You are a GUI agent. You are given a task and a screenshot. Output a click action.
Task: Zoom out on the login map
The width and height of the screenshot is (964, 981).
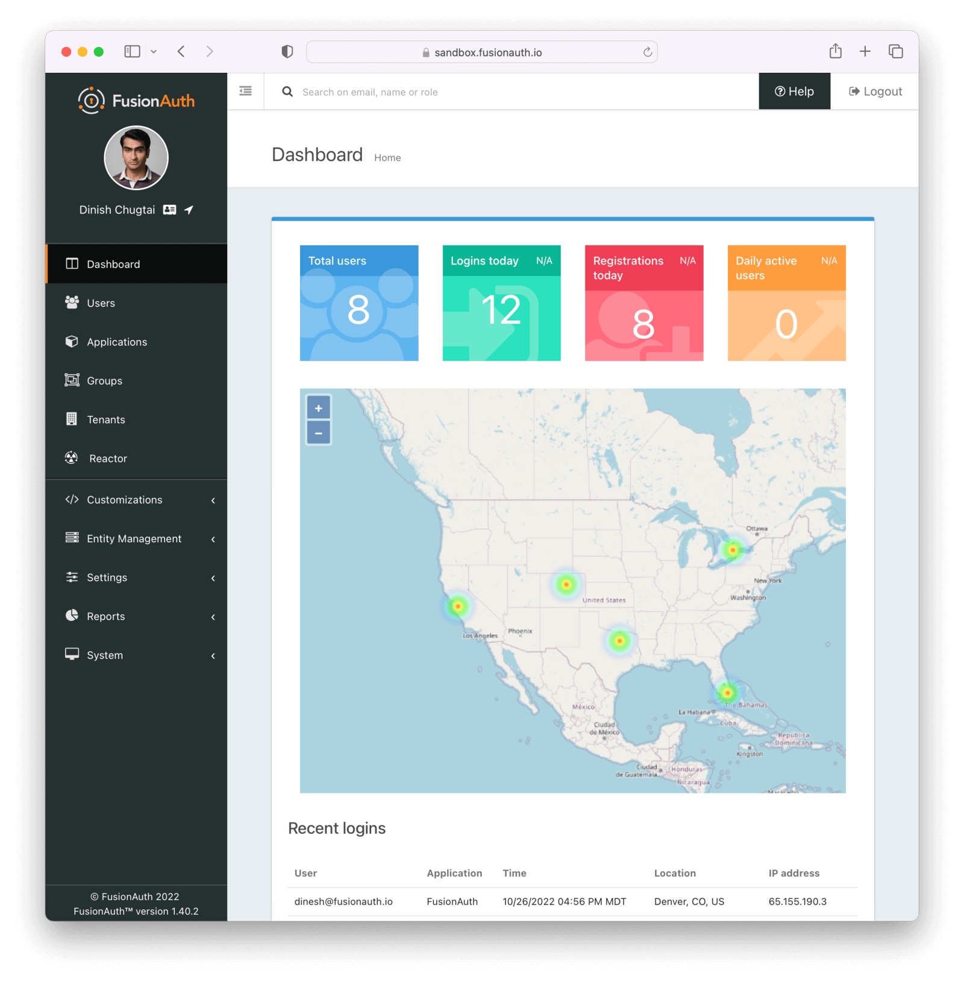(319, 433)
